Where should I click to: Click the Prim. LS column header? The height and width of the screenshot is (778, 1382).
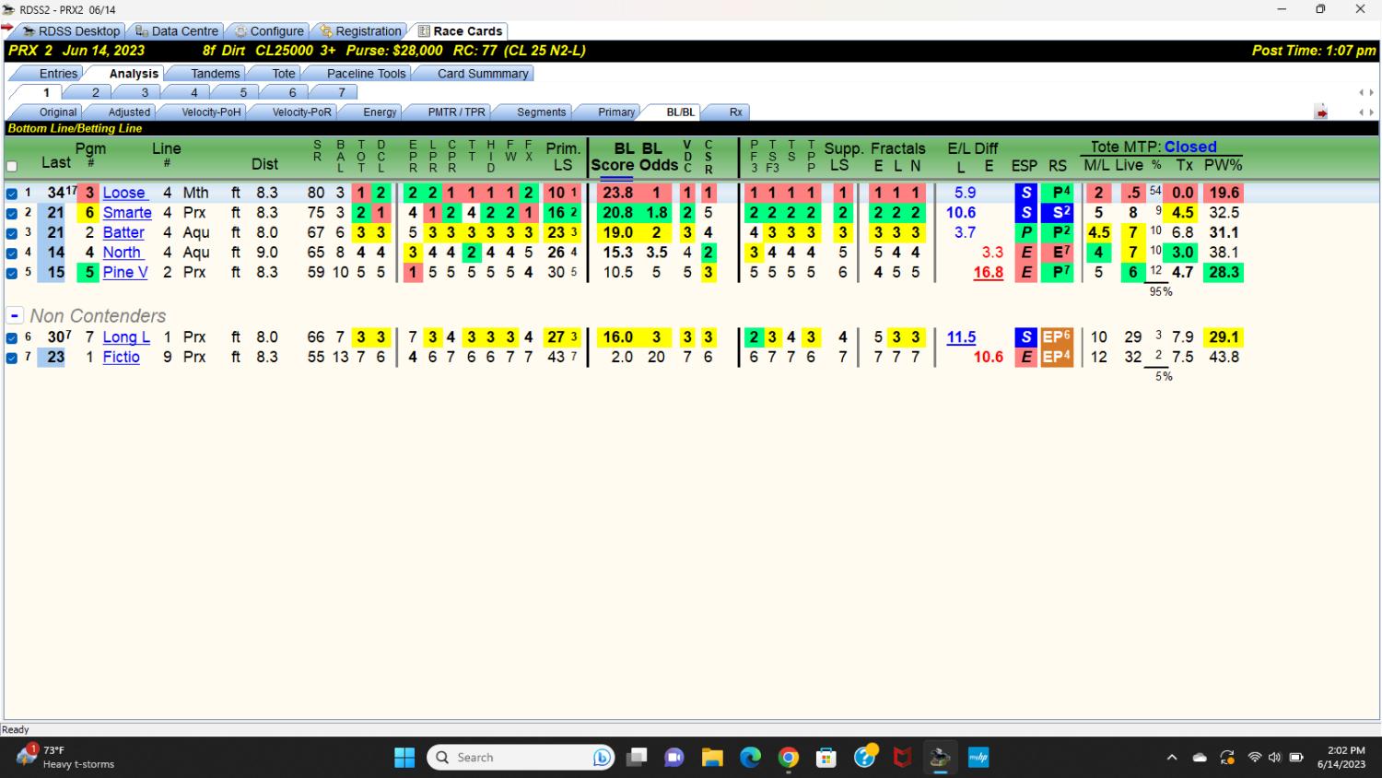(x=563, y=157)
